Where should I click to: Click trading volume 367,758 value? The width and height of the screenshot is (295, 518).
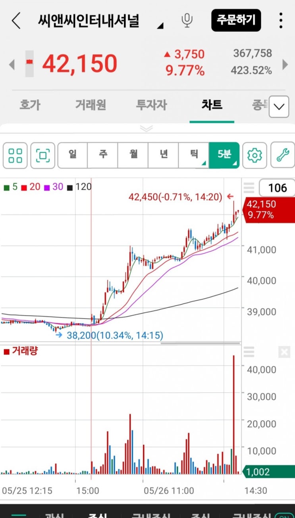[x=253, y=53]
